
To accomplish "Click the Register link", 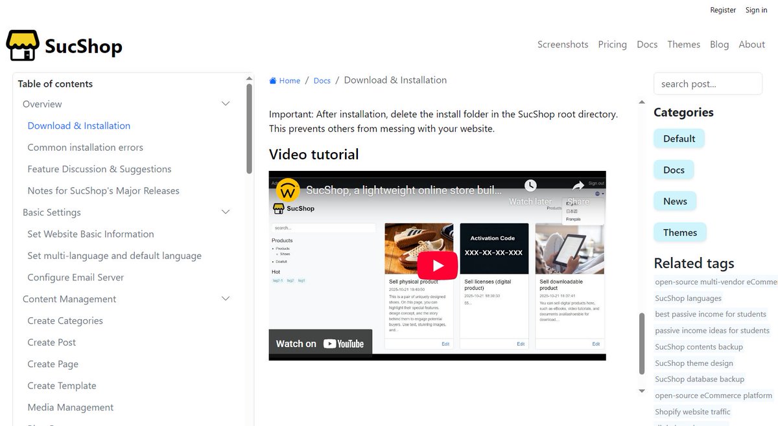I will coord(723,10).
